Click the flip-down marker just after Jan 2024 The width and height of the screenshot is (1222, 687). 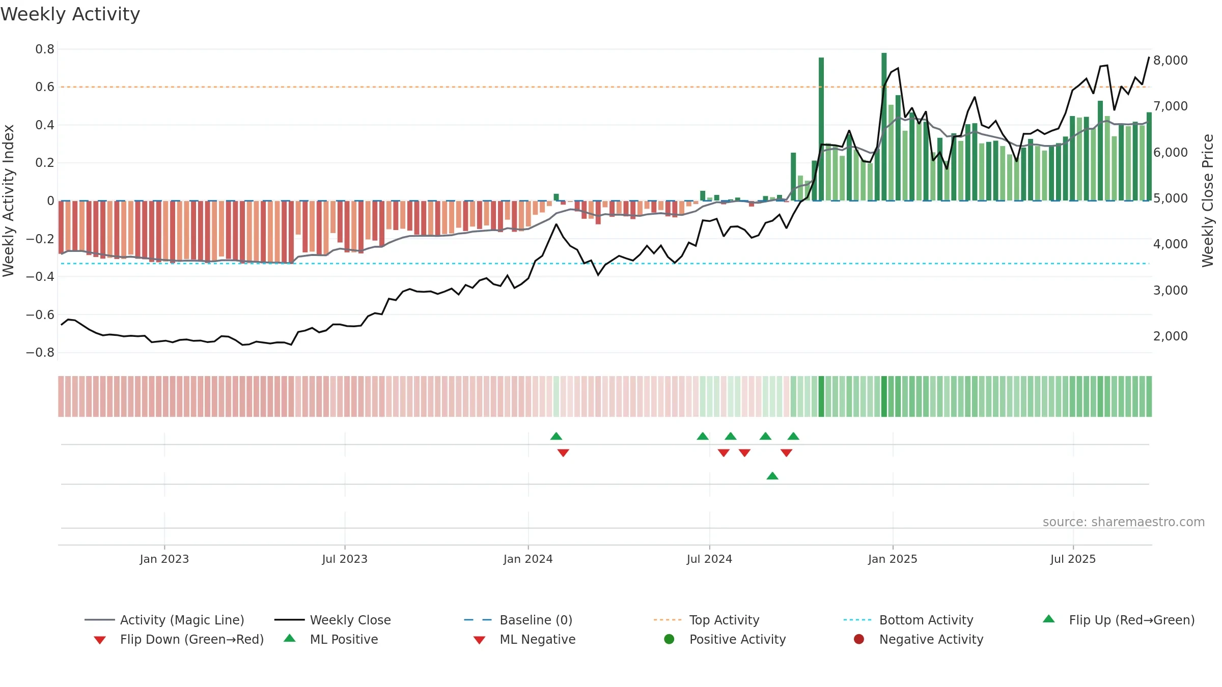click(563, 453)
